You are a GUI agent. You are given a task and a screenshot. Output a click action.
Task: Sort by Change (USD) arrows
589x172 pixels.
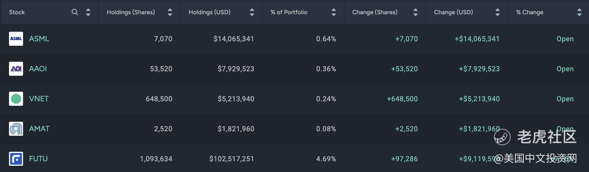click(x=498, y=12)
